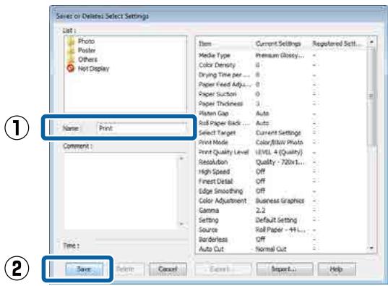Click the Color/B&W Photo value
Screen dimensions: 388x286
pyautogui.click(x=280, y=143)
